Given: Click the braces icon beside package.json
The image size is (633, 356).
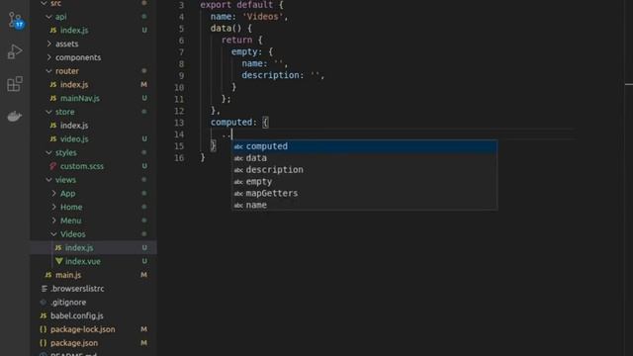Looking at the screenshot, I should pyautogui.click(x=43, y=343).
